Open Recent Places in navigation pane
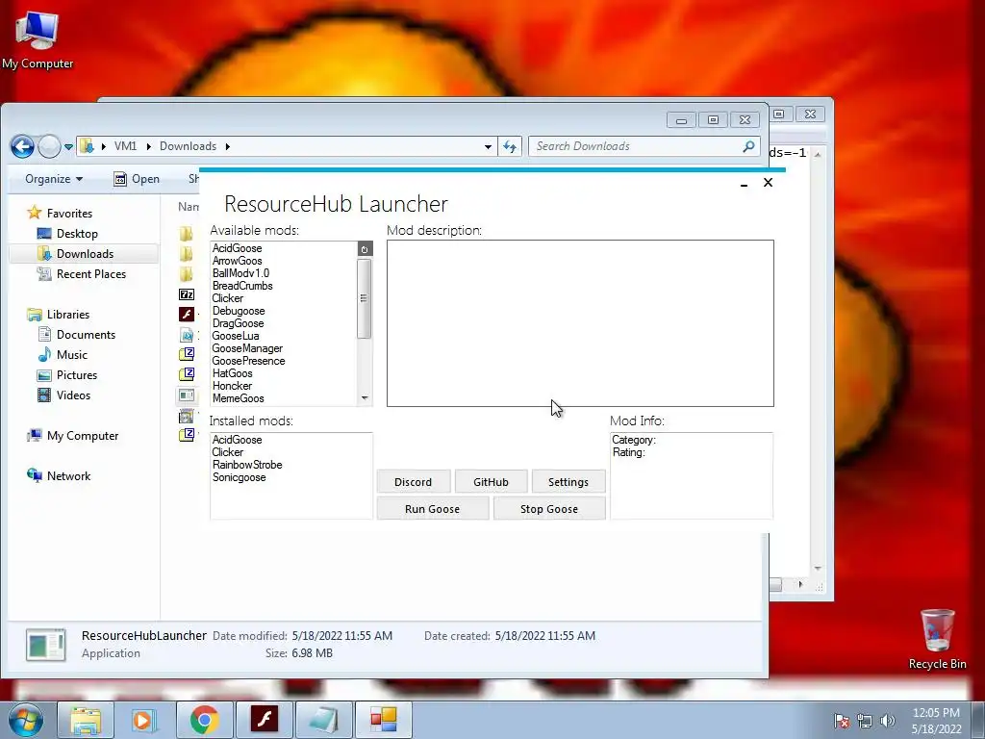The width and height of the screenshot is (985, 739). tap(91, 274)
